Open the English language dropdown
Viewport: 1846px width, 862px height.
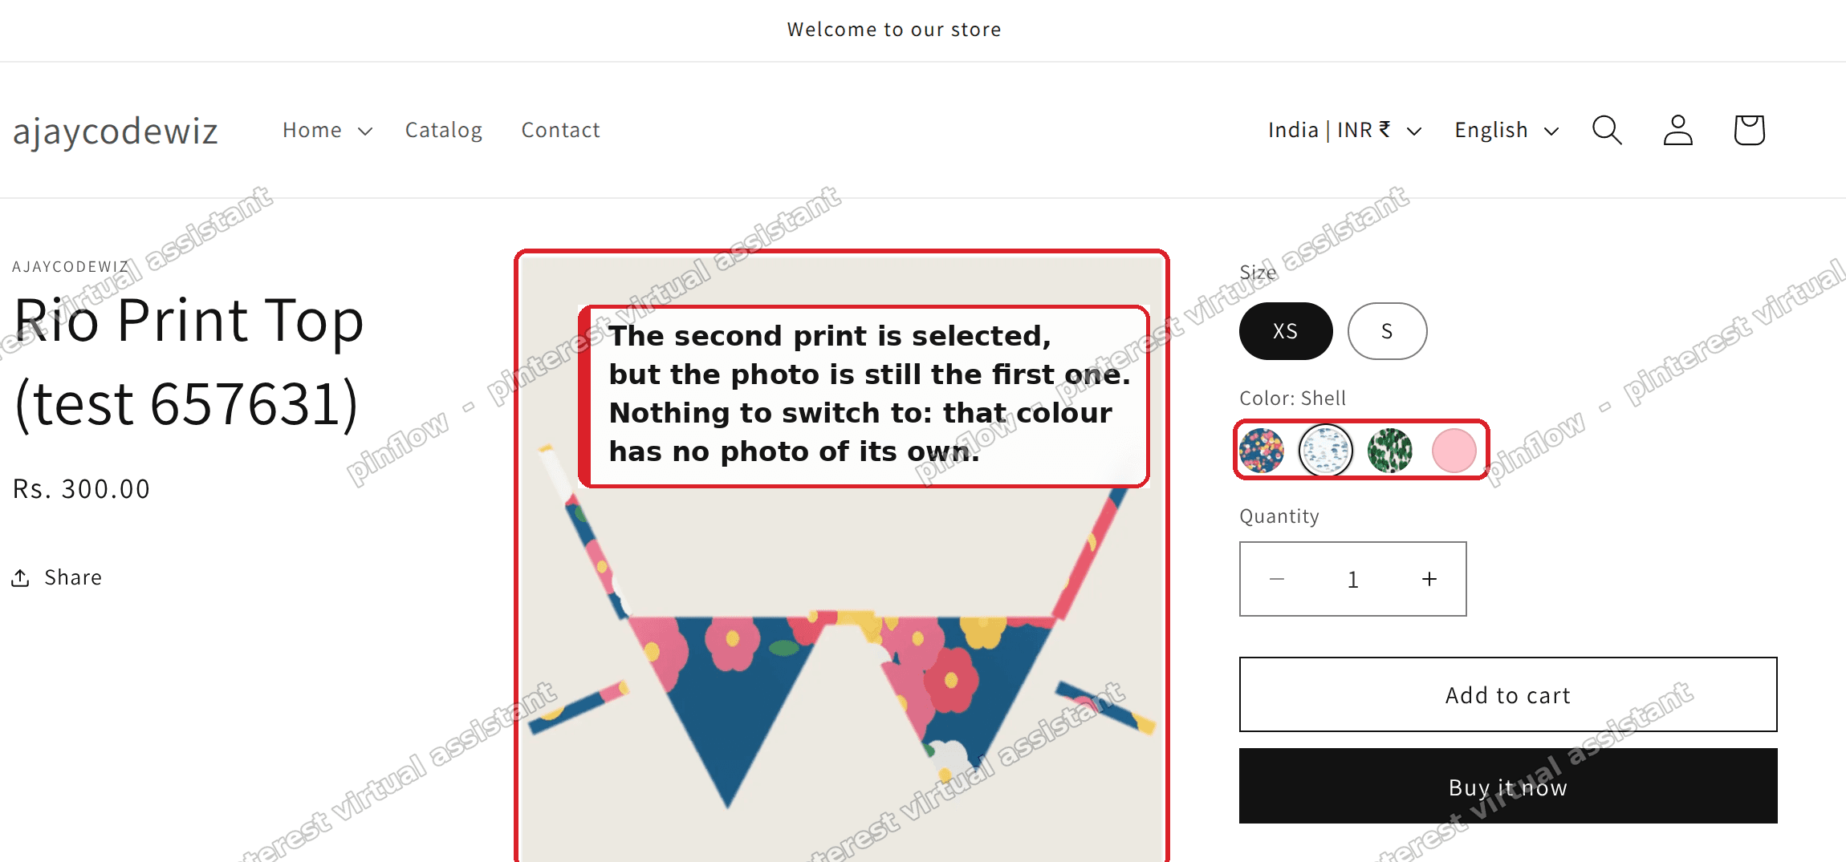pyautogui.click(x=1507, y=130)
